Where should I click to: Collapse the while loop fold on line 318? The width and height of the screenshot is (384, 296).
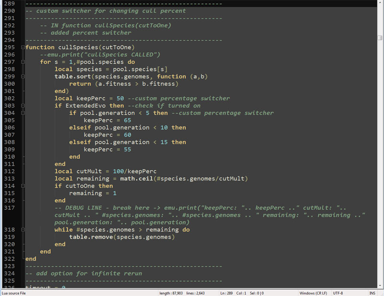(x=23, y=230)
